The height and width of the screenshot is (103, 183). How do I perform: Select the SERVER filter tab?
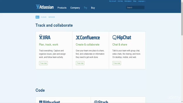51,17
